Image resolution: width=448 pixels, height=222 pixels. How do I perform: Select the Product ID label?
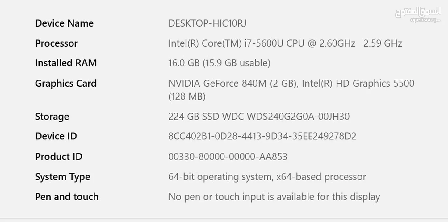[x=59, y=157]
